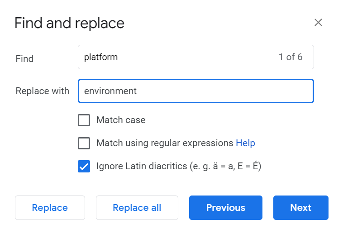Place cursor on "environment" replacement text
Viewport: 343px width, 229px height.
[110, 91]
